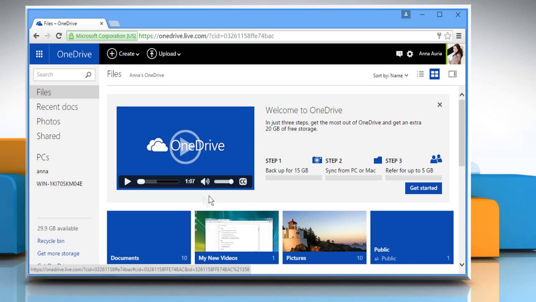Open the Upload dropdown menu
536x302 pixels.
pos(164,54)
